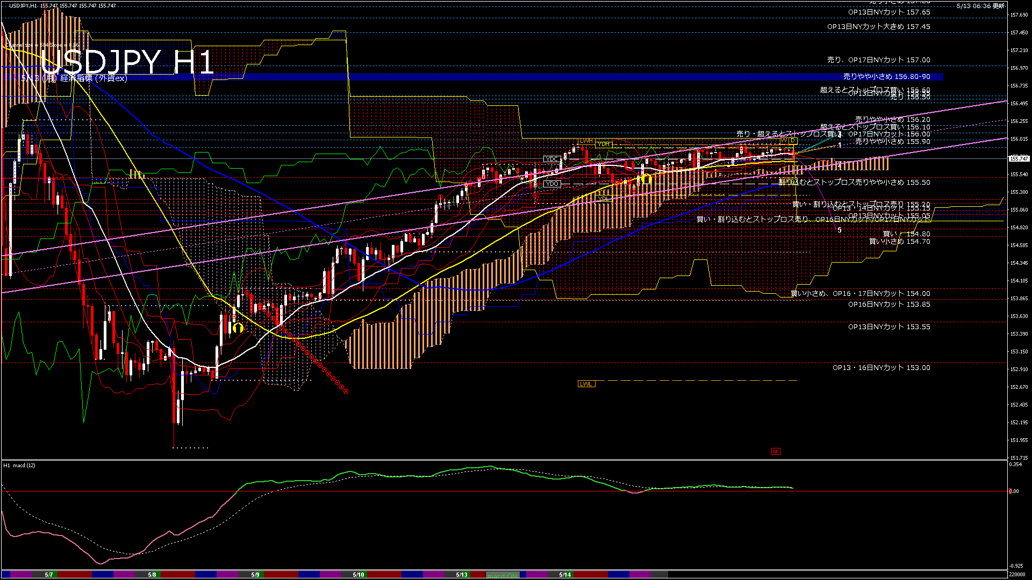The image size is (1032, 580).
Task: Select the YDL marker label
Action: click(x=604, y=199)
